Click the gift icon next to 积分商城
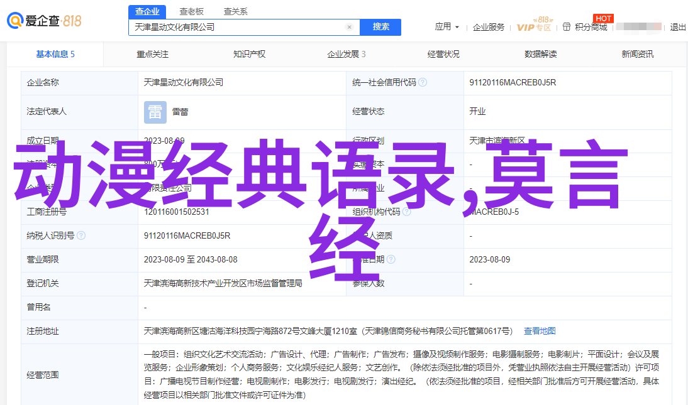 coord(567,27)
